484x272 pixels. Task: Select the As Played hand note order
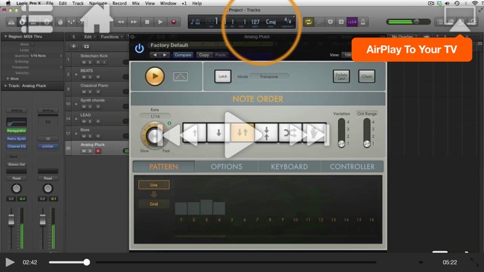coord(314,133)
